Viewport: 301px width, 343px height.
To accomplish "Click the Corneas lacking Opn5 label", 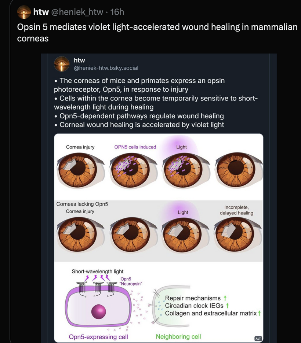I will [82, 204].
